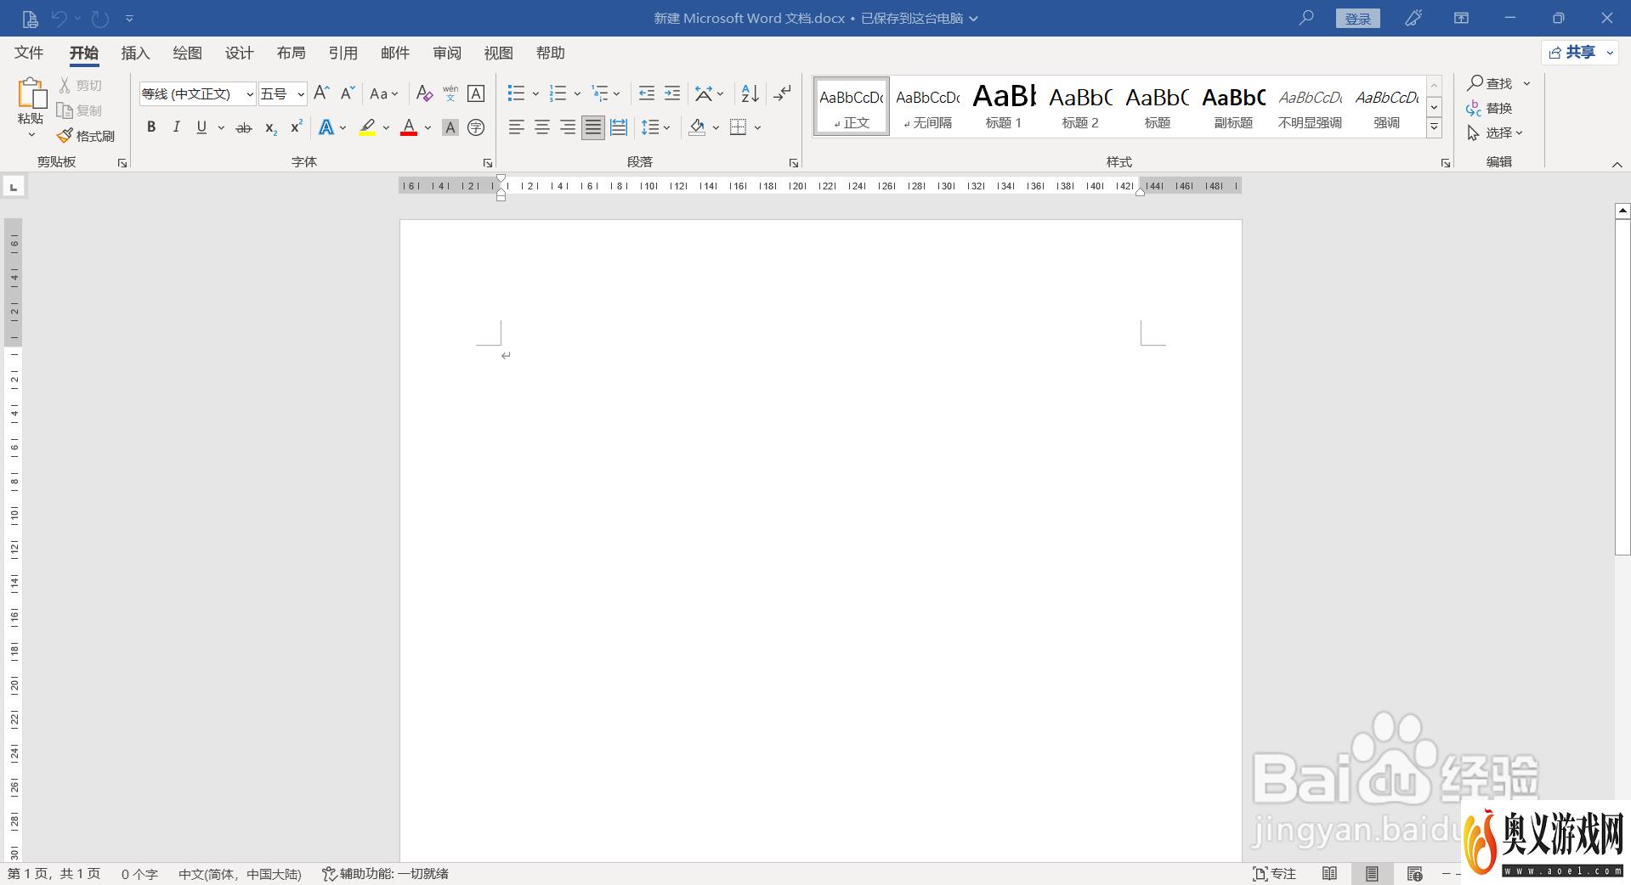This screenshot has width=1631, height=885.
Task: Toggle character shading
Action: (450, 127)
